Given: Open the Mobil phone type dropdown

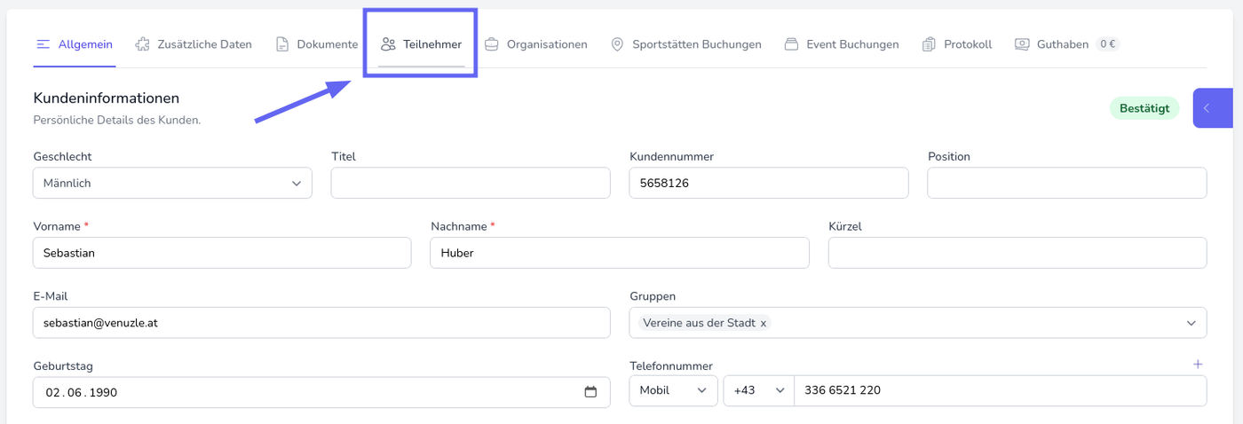Looking at the screenshot, I should point(673,390).
